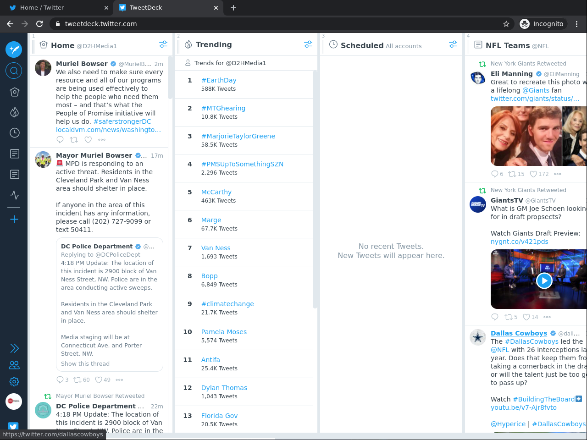Click the Incognito profile button

coord(543,24)
